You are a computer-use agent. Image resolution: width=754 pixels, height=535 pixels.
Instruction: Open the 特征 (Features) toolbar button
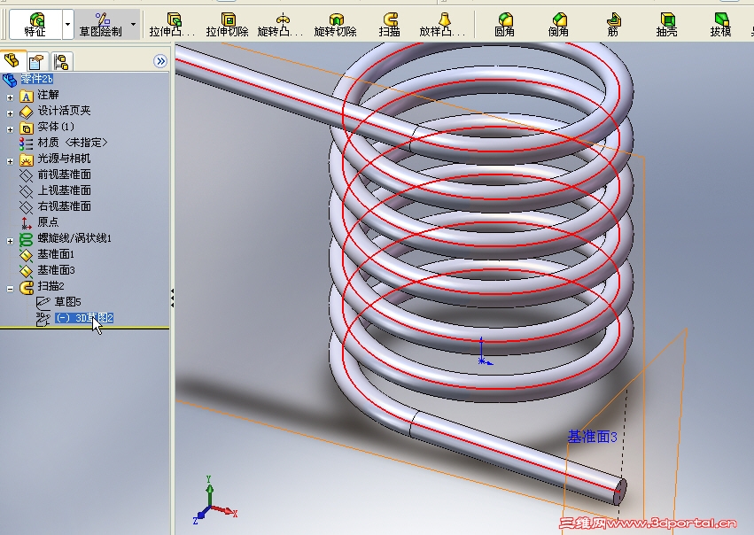click(x=35, y=25)
